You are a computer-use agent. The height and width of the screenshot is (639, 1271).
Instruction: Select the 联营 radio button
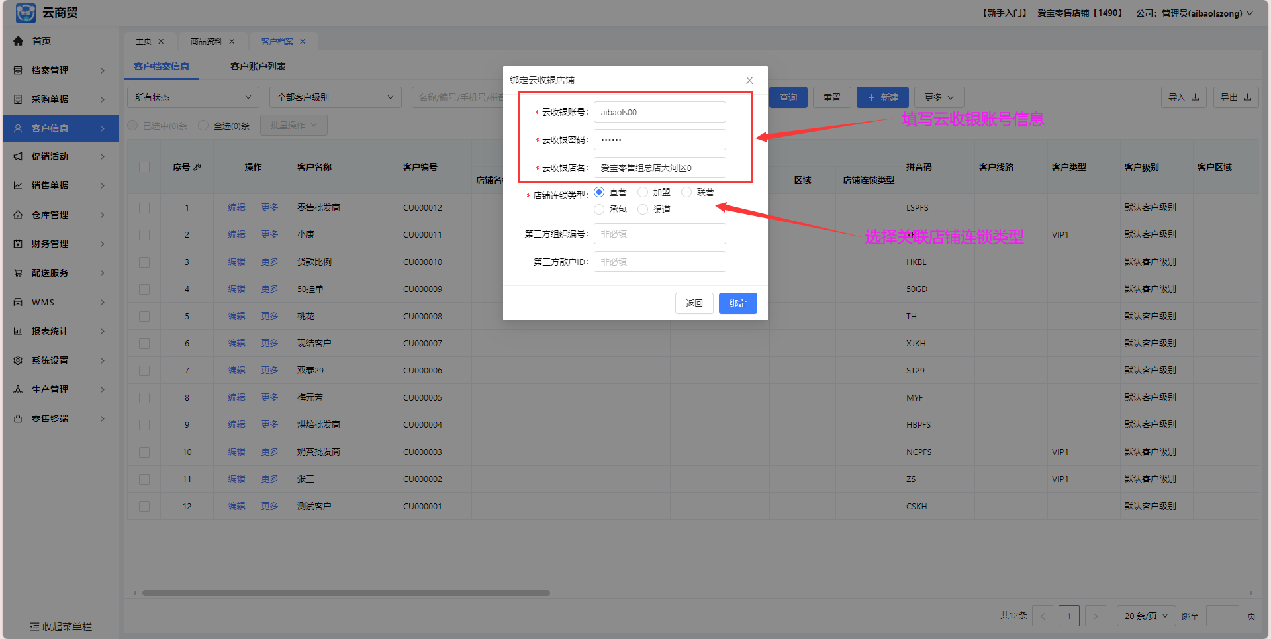(x=686, y=192)
